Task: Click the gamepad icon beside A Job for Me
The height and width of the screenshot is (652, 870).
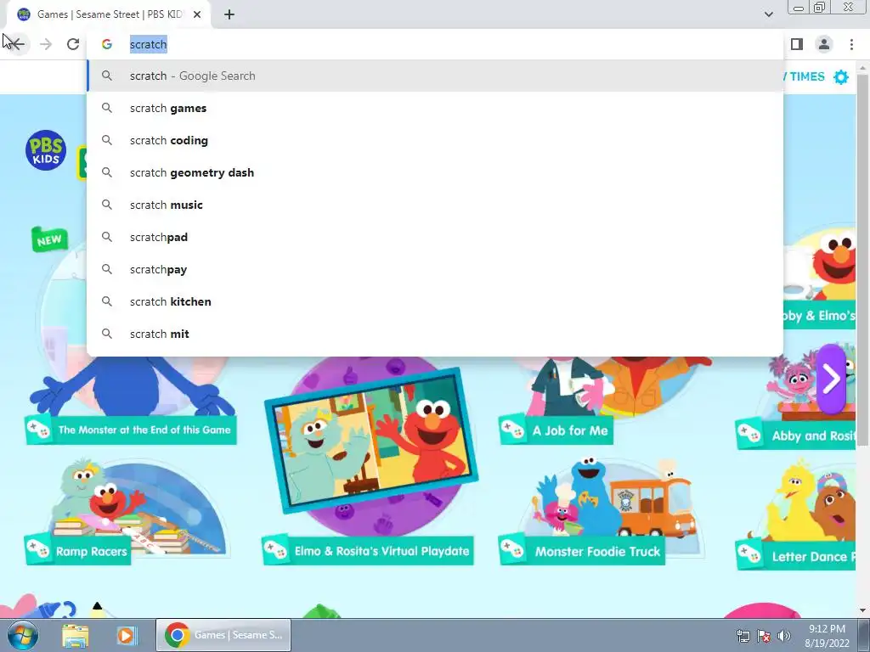Action: coord(512,429)
